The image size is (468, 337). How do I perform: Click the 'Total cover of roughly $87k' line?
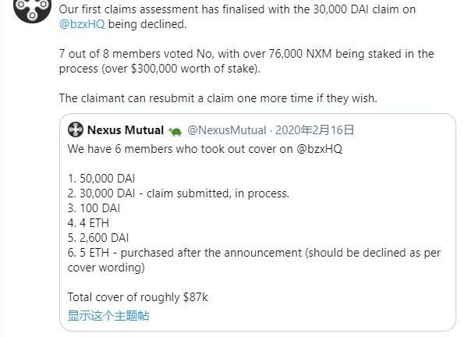(137, 297)
